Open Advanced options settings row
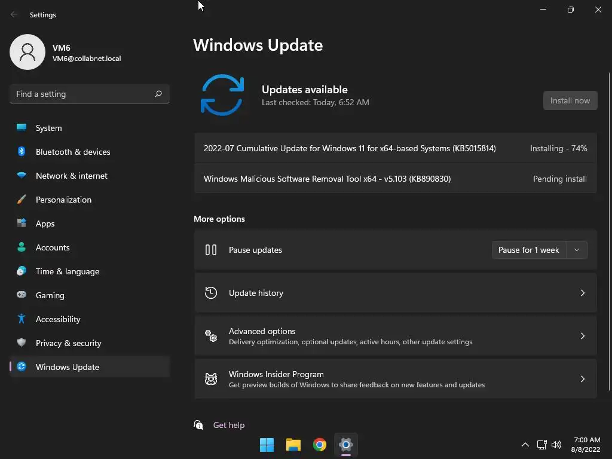Viewport: 612px width, 459px height. click(x=396, y=336)
